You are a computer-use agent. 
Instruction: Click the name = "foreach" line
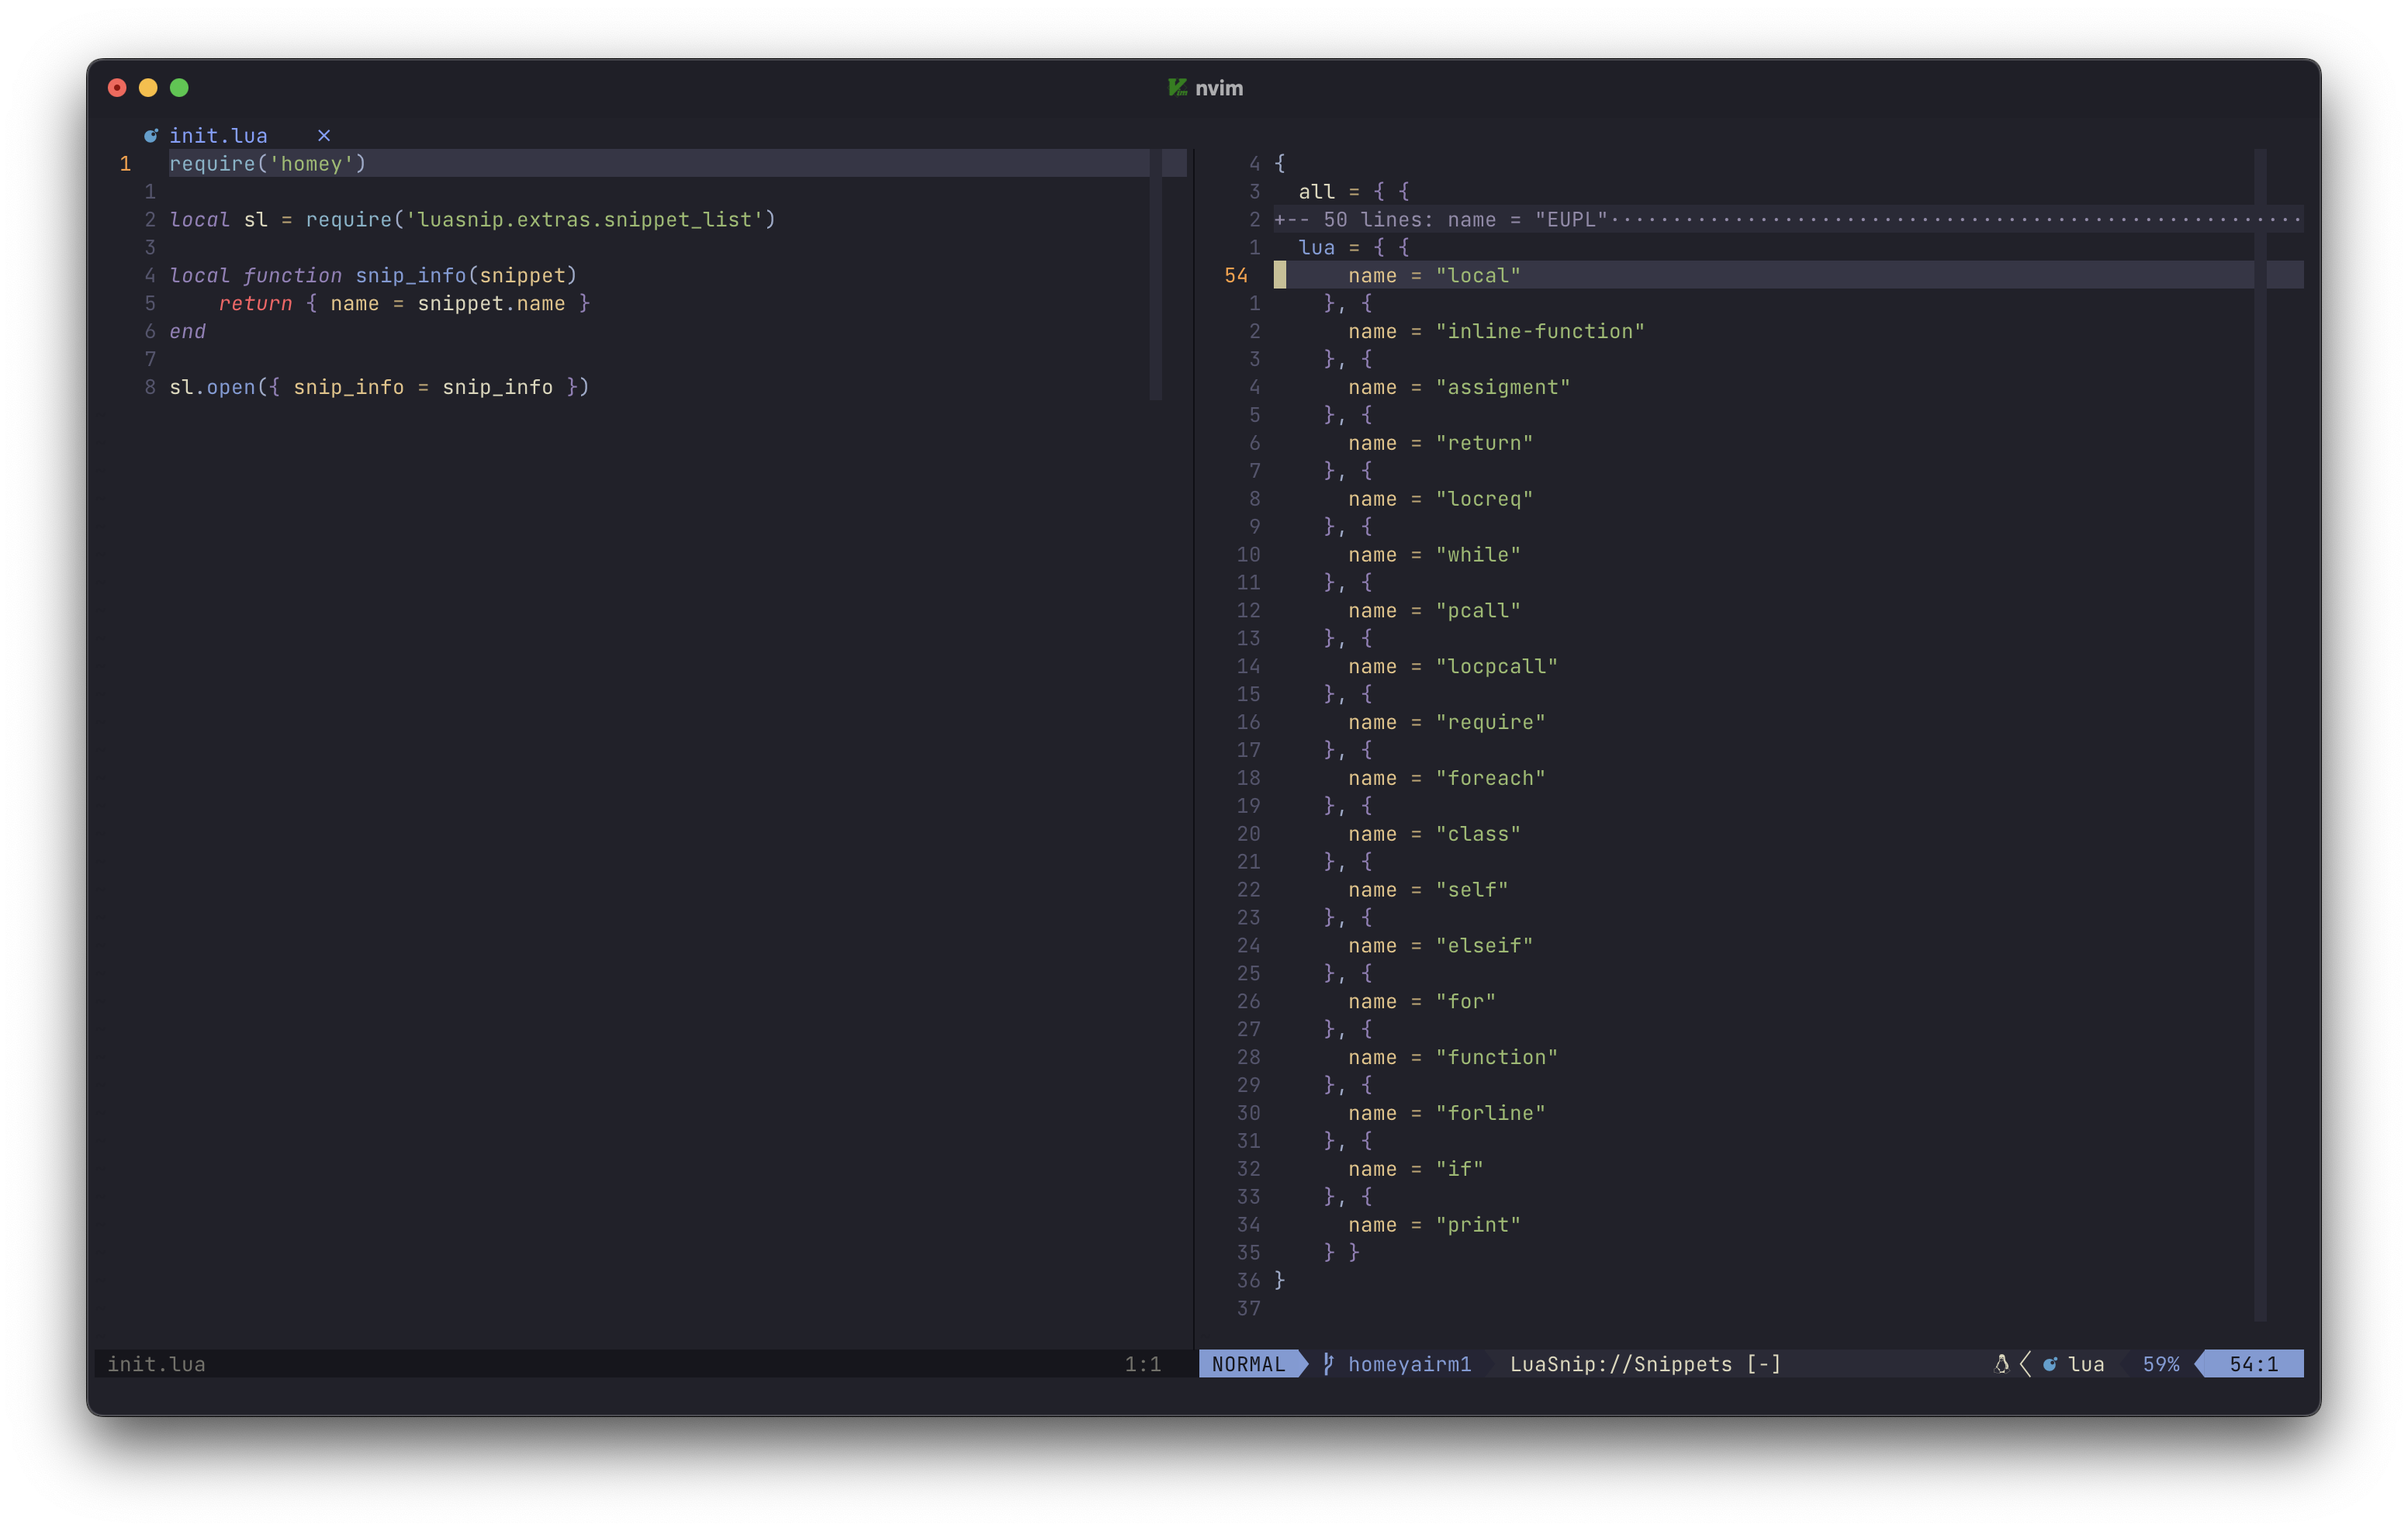pos(1446,779)
